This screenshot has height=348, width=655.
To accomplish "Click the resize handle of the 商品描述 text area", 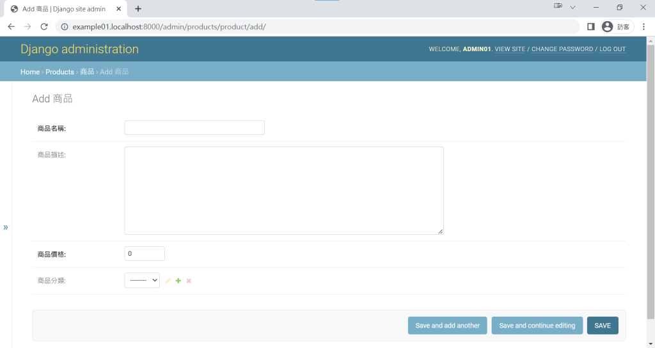I will (440, 231).
